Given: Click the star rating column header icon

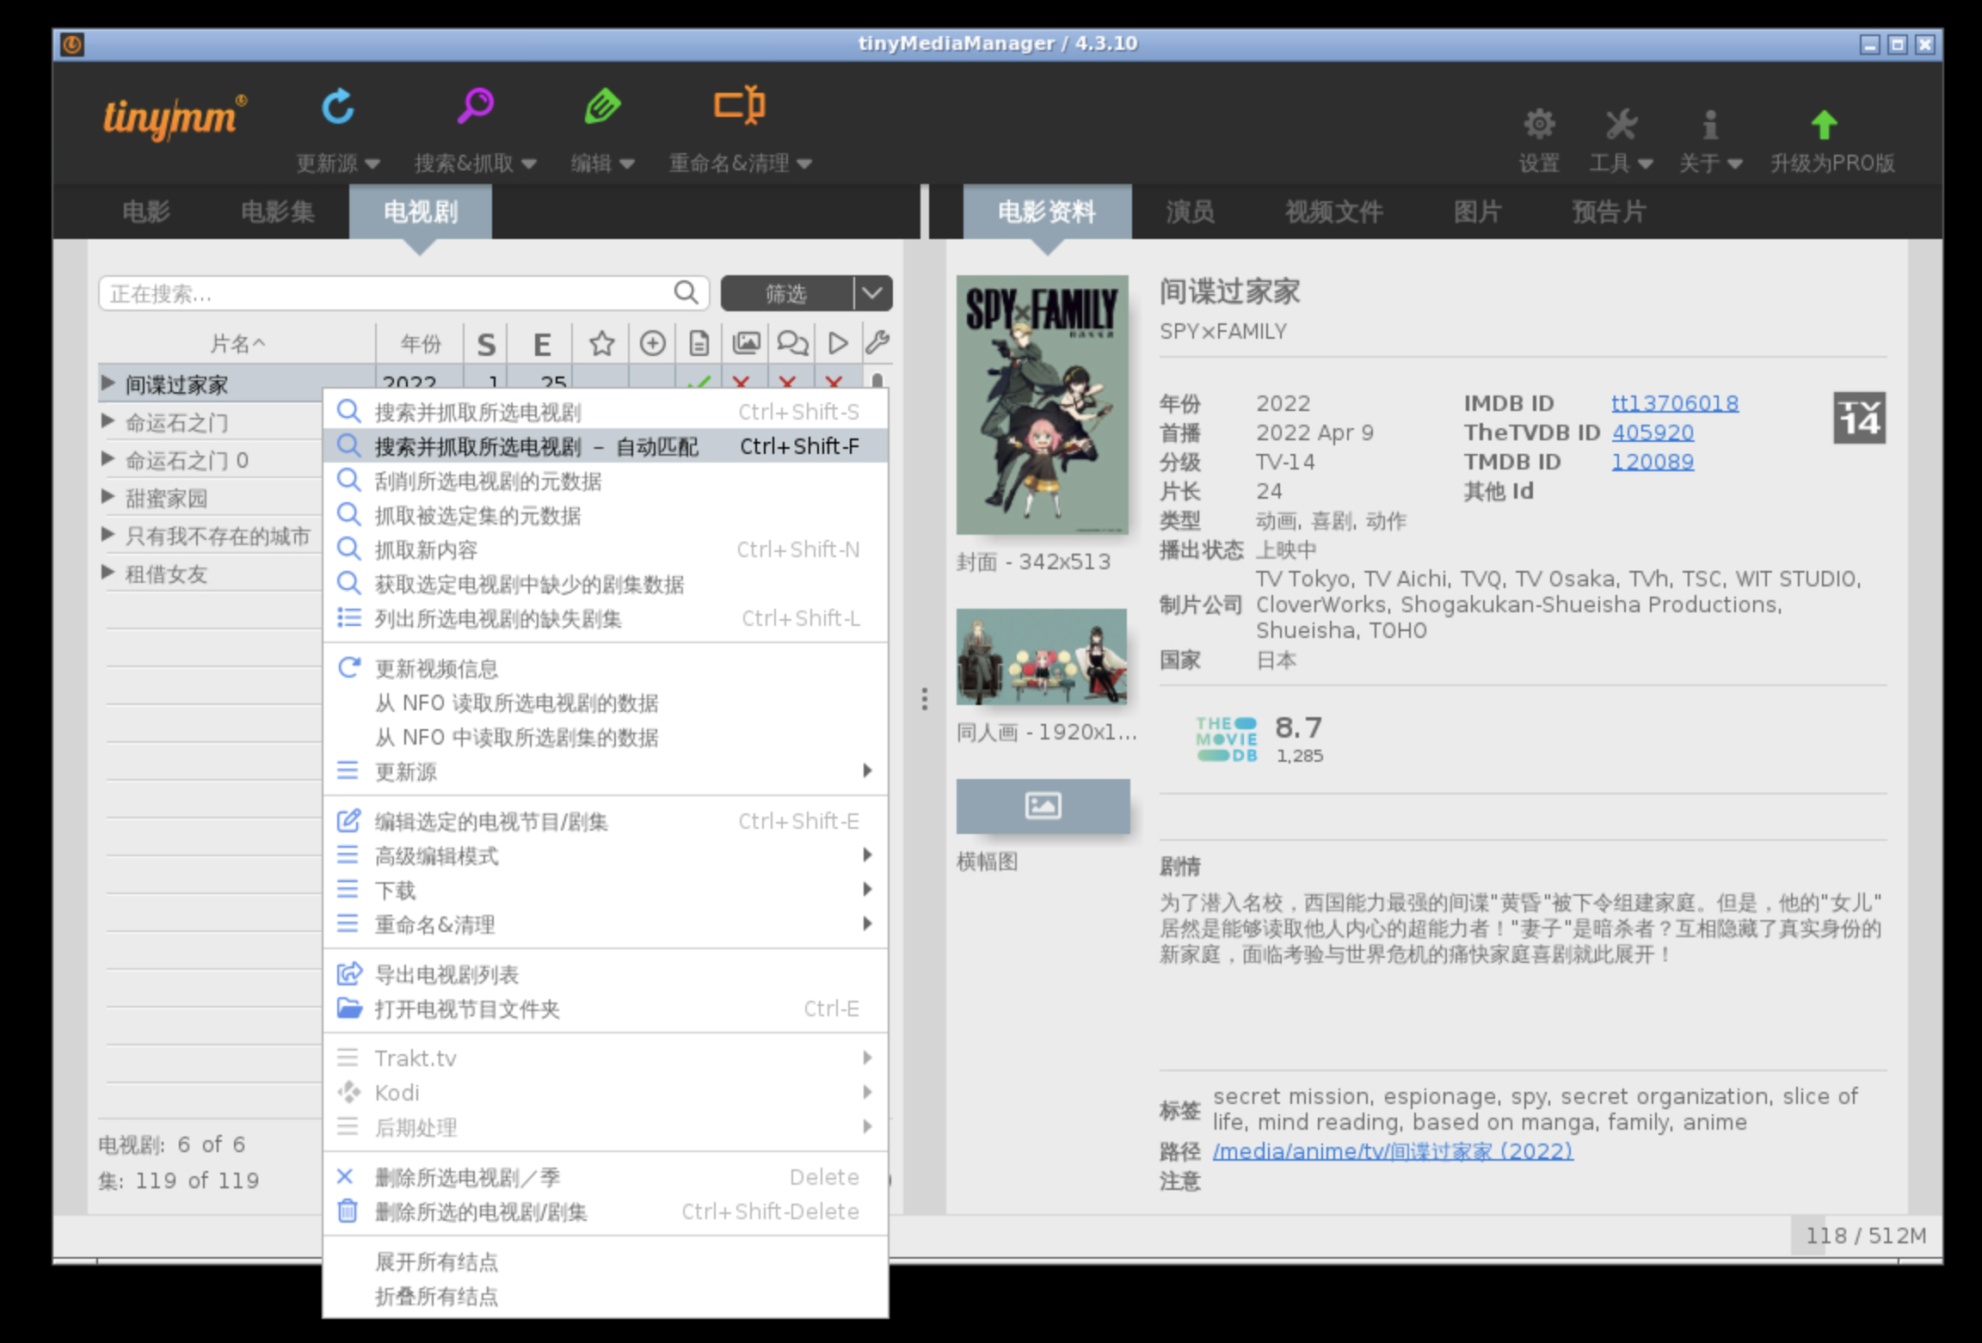Looking at the screenshot, I should pos(601,344).
